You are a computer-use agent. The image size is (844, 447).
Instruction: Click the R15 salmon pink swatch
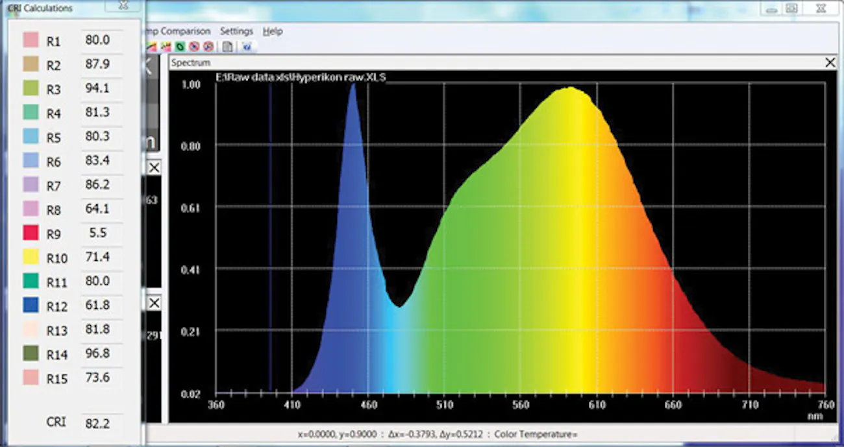(31, 378)
